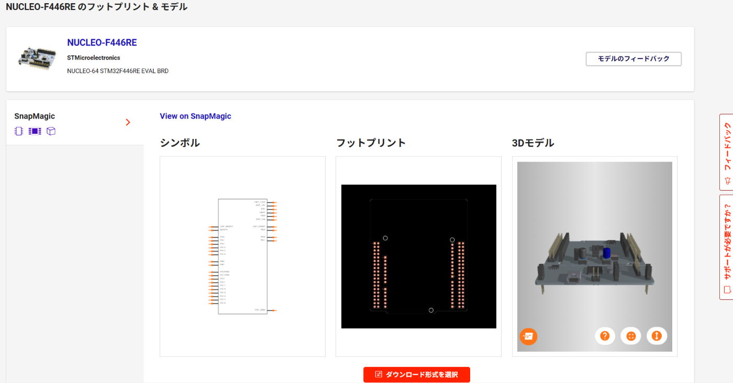Click the orange SnapMagic logo in 3D viewer
Screen dimensions: 733x383
click(528, 336)
